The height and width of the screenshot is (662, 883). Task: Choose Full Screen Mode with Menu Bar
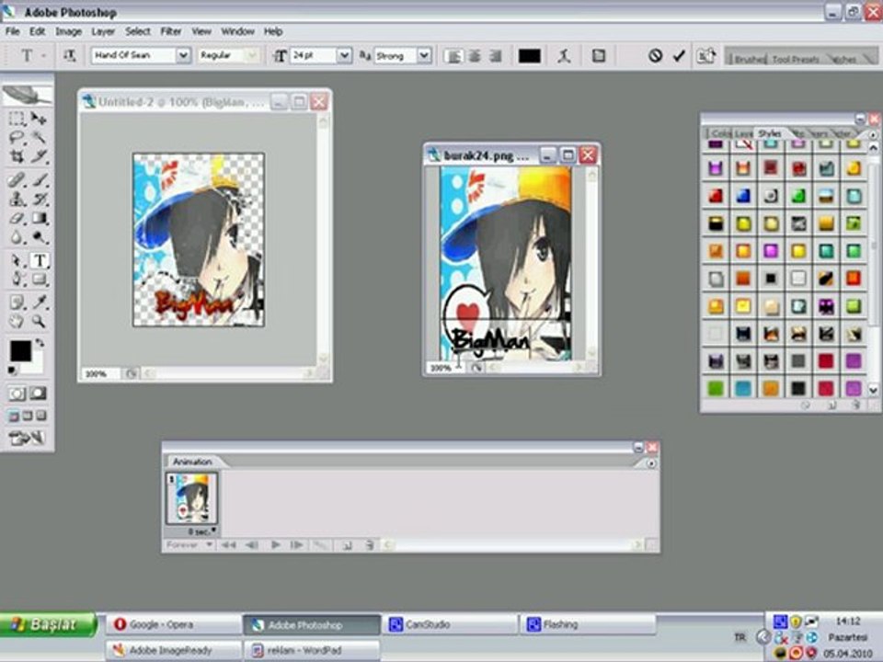tap(28, 416)
